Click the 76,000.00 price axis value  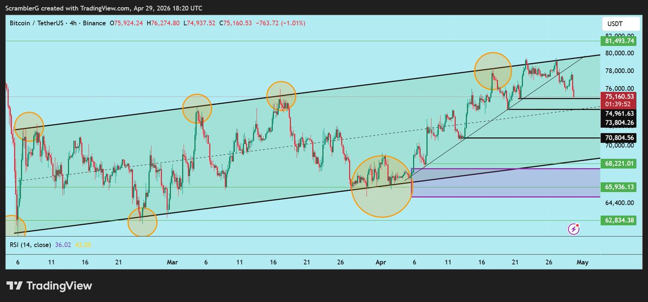pyautogui.click(x=619, y=89)
